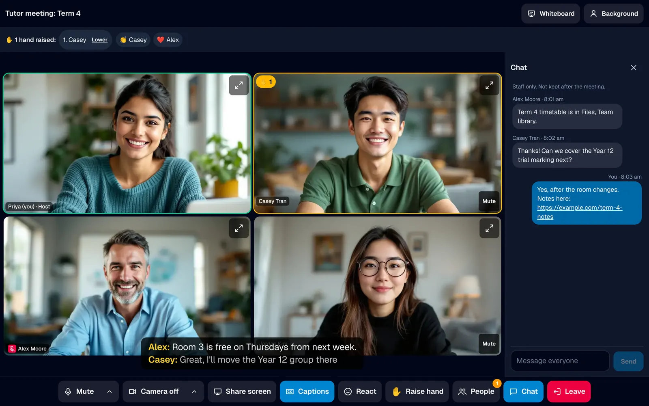Image resolution: width=649 pixels, height=406 pixels.
Task: Open the Whiteboard
Action: point(550,13)
